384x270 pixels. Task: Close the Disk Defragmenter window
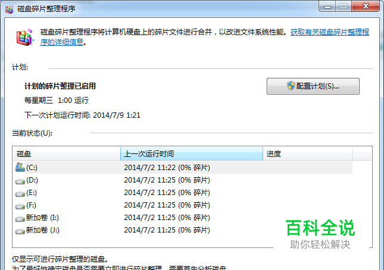pyautogui.click(x=366, y=7)
